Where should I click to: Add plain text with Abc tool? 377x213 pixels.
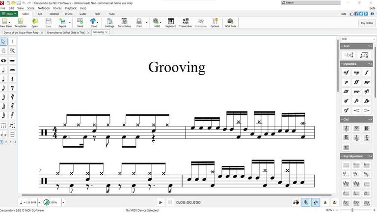349,55
